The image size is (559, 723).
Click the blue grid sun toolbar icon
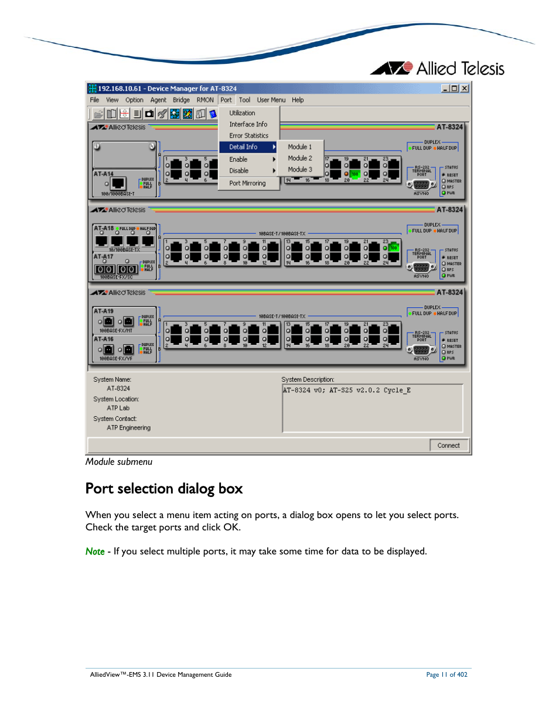coord(175,114)
